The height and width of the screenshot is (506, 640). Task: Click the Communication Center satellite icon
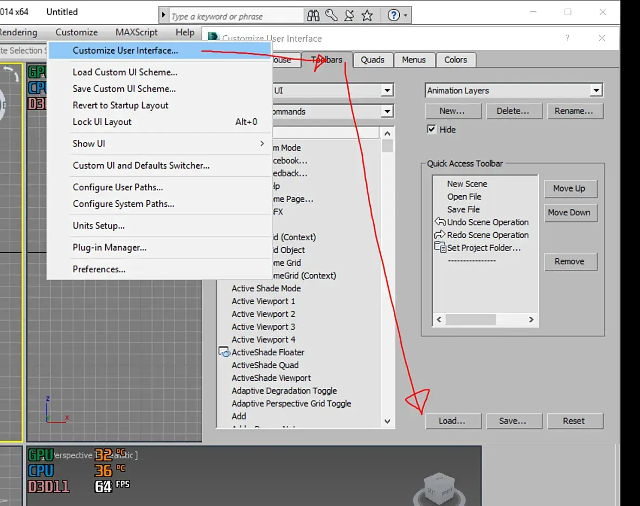[349, 16]
